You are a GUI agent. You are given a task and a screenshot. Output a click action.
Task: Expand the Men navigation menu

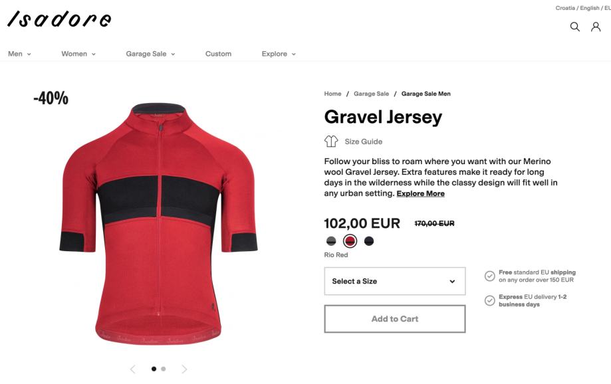click(19, 54)
